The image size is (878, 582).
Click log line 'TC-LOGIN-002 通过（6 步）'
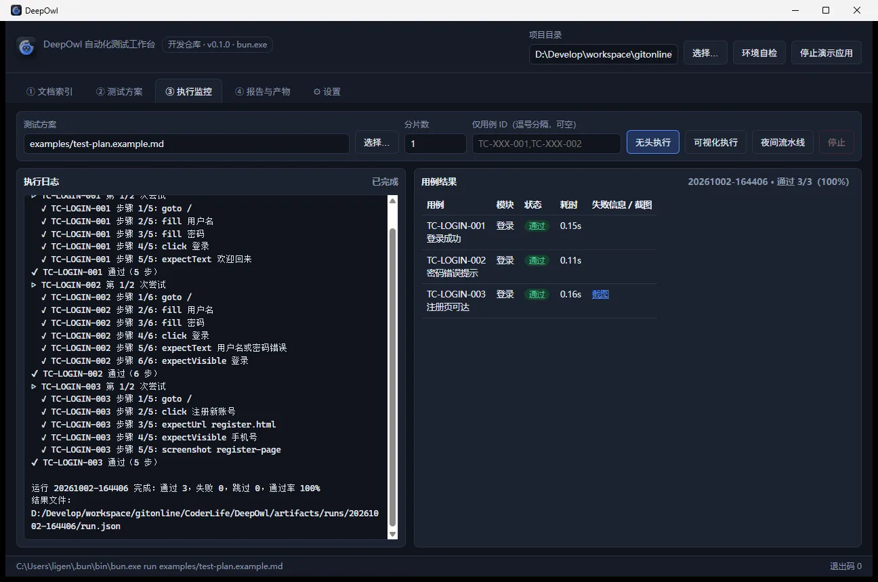click(94, 373)
